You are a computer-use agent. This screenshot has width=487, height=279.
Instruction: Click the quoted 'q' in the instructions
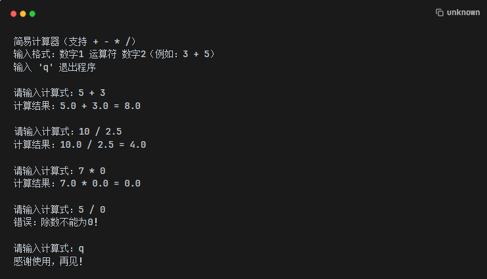coord(45,68)
